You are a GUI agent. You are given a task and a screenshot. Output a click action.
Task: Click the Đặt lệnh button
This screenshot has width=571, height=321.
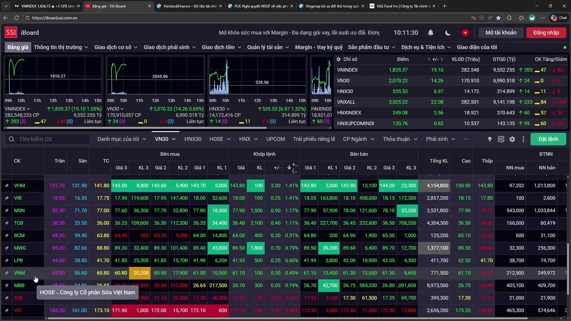click(x=548, y=139)
